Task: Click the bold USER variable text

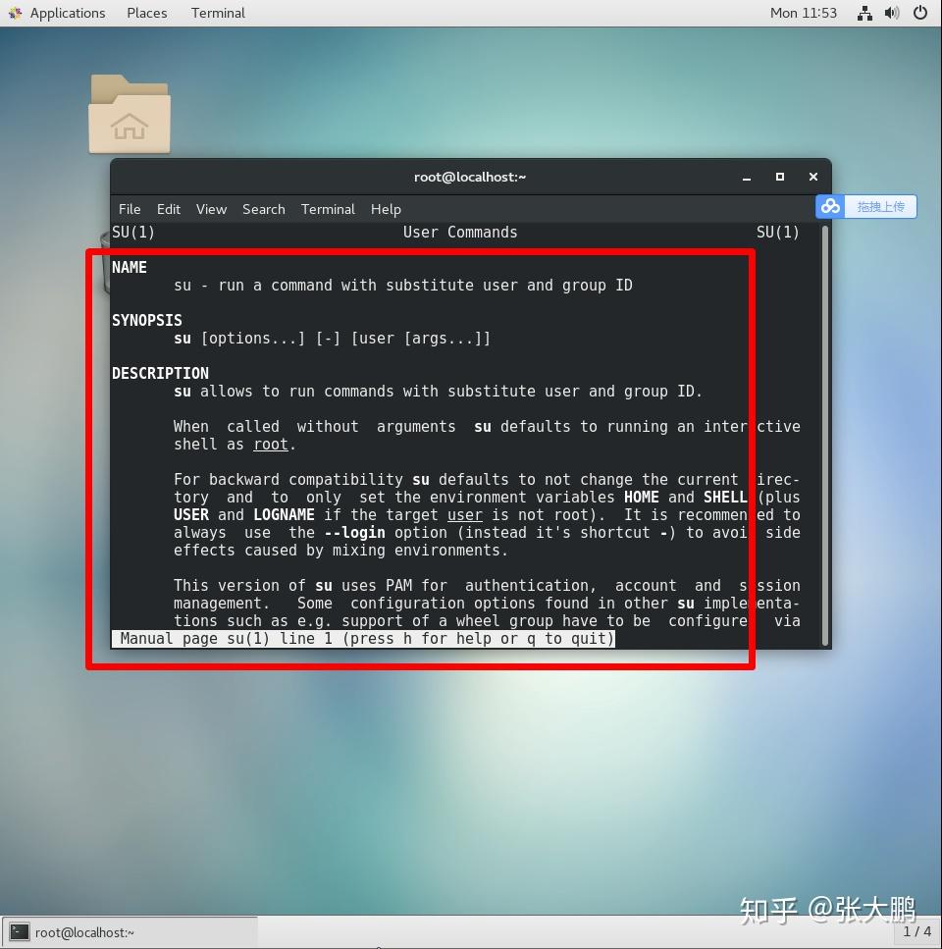Action: click(191, 515)
